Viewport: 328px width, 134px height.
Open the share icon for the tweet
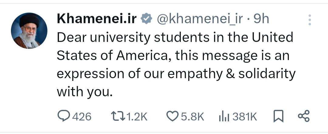pos(303,116)
